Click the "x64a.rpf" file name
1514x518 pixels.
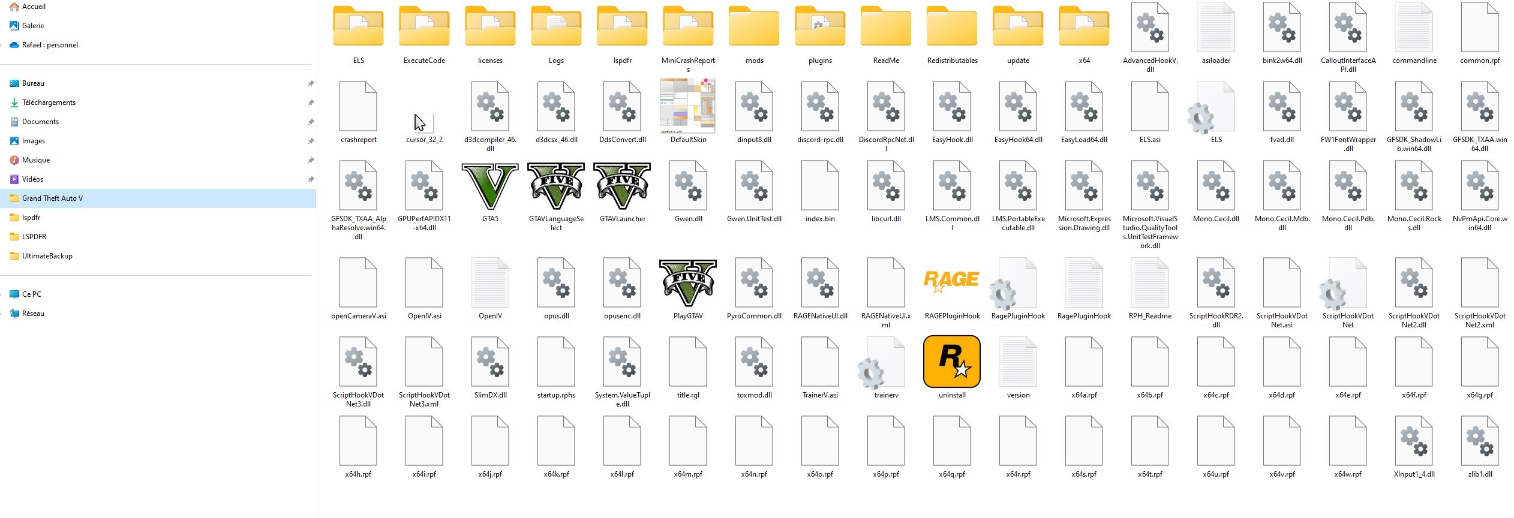[1084, 395]
